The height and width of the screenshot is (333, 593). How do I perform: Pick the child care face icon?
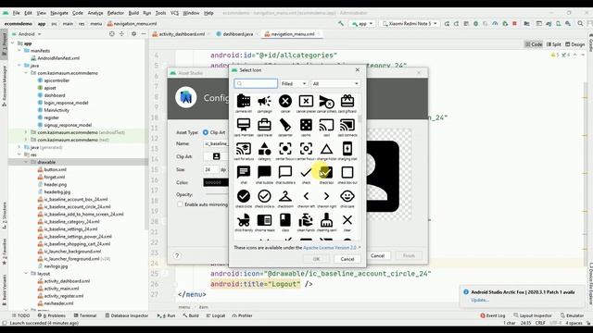(x=347, y=196)
